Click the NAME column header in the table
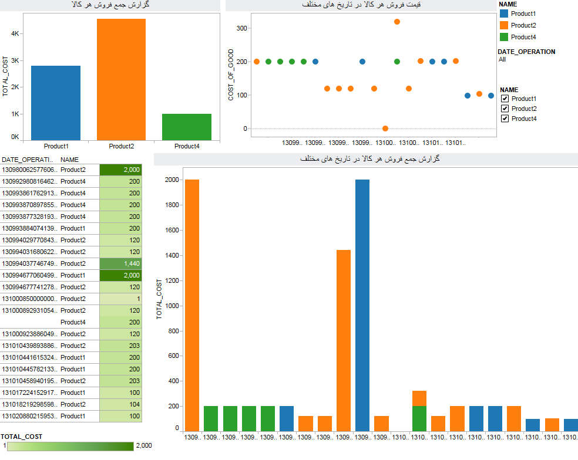 pyautogui.click(x=70, y=160)
